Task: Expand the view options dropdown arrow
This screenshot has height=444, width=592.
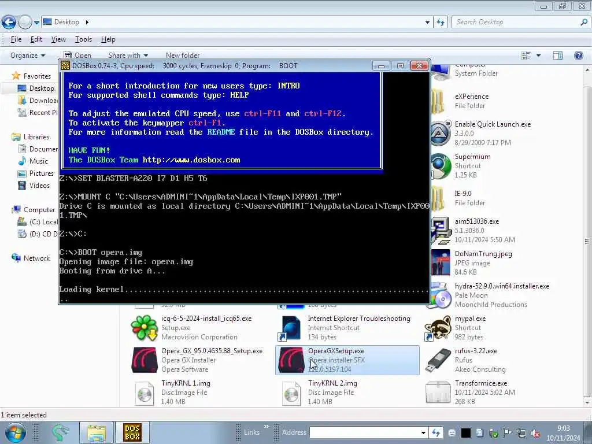Action: point(538,55)
